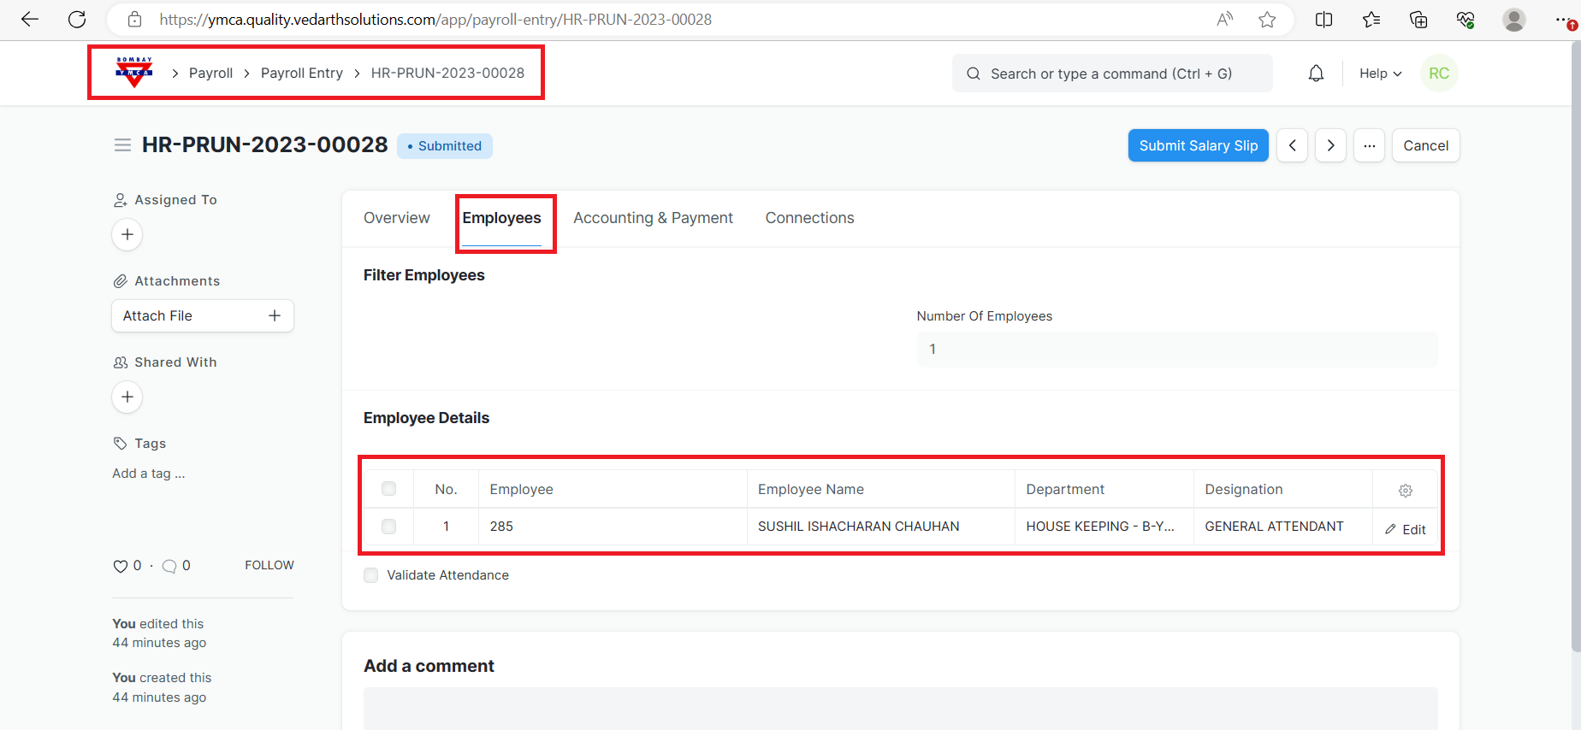Go to next document arrow

[x=1330, y=145]
